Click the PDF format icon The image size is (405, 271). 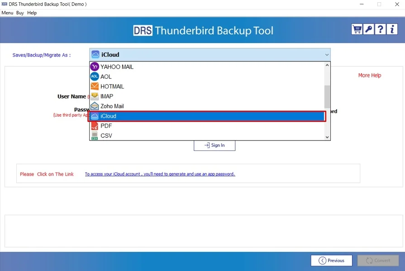95,126
